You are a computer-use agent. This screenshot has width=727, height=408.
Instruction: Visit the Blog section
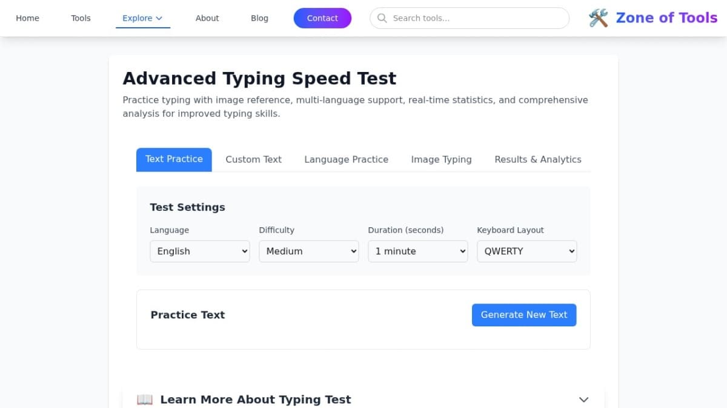259,18
